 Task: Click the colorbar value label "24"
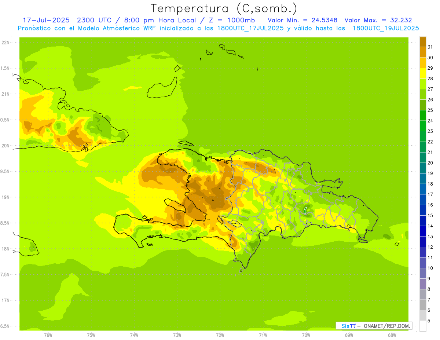(430, 121)
